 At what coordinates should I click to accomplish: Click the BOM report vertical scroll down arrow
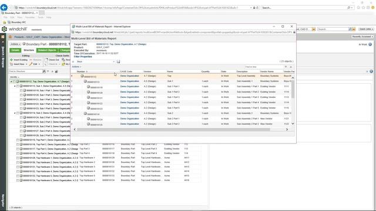tap(293, 124)
